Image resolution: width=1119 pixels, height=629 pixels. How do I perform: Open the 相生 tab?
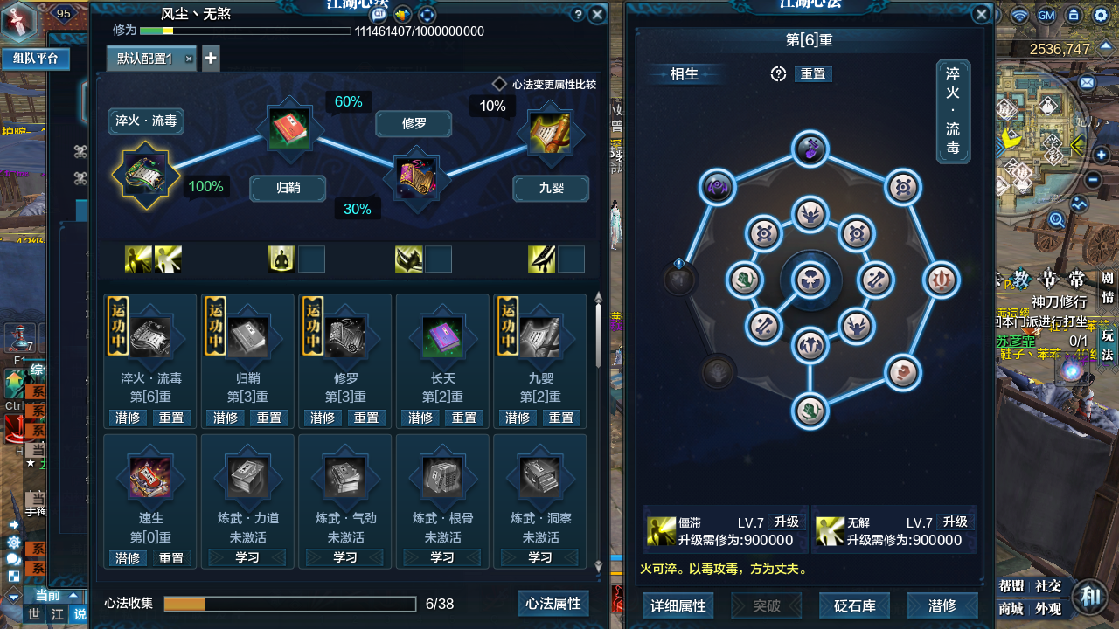coord(685,74)
